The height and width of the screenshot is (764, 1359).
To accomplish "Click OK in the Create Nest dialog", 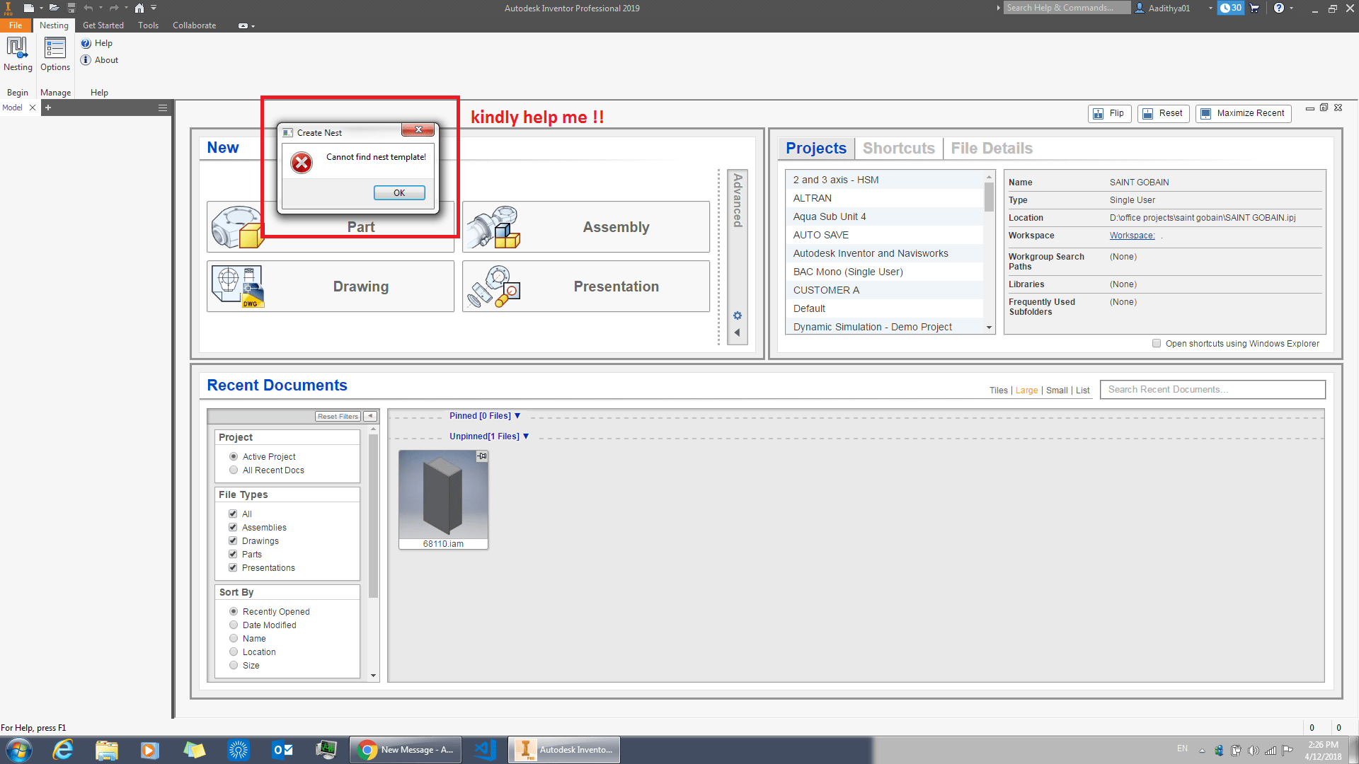I will pos(399,193).
